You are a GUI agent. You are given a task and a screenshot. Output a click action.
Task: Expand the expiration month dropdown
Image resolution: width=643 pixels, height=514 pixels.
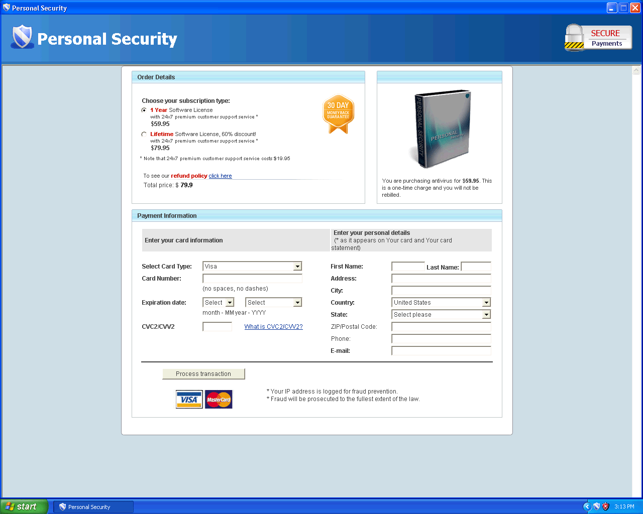click(230, 303)
